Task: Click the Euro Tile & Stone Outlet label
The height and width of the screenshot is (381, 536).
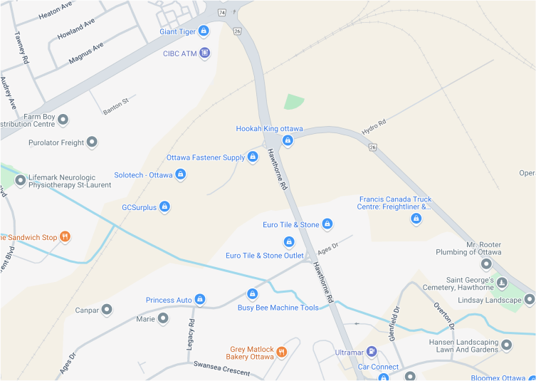Action: (x=265, y=256)
